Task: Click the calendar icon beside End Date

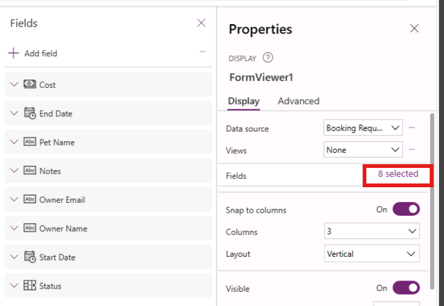Action: tap(30, 114)
